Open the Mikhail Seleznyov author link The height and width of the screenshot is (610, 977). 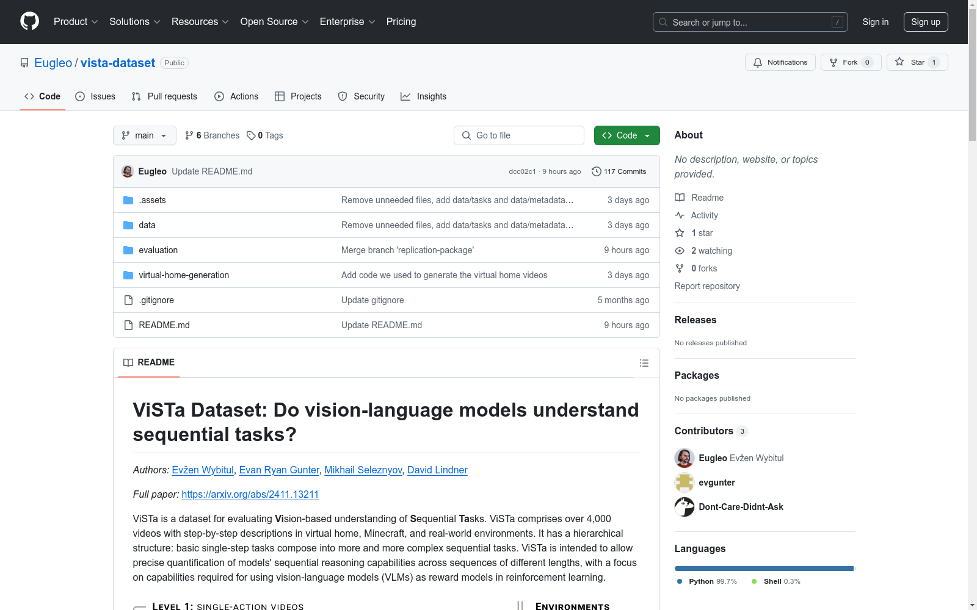point(363,470)
